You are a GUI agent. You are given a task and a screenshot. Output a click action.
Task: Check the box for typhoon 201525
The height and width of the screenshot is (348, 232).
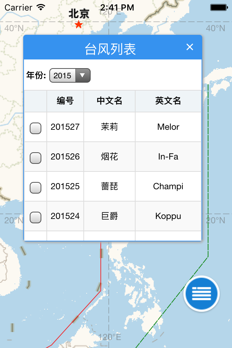pyautogui.click(x=36, y=187)
